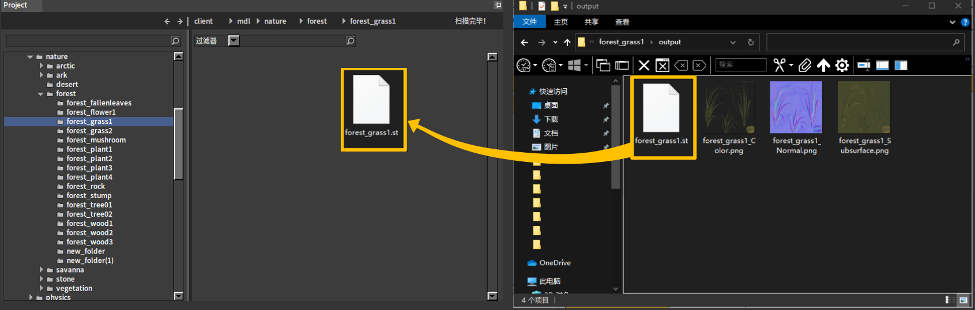Screen dimensions: 975x310
Task: Switch to large icons view in status bar
Action: click(963, 300)
